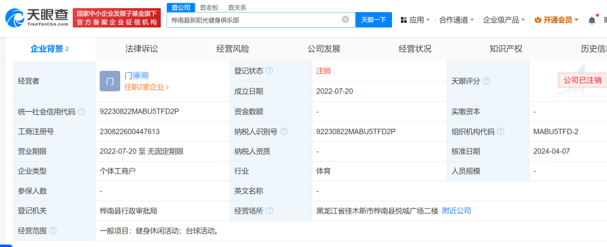
Task: Click credit code 92230822MABU5TFD2P under 统一社会信用代码
Action: tap(139, 112)
